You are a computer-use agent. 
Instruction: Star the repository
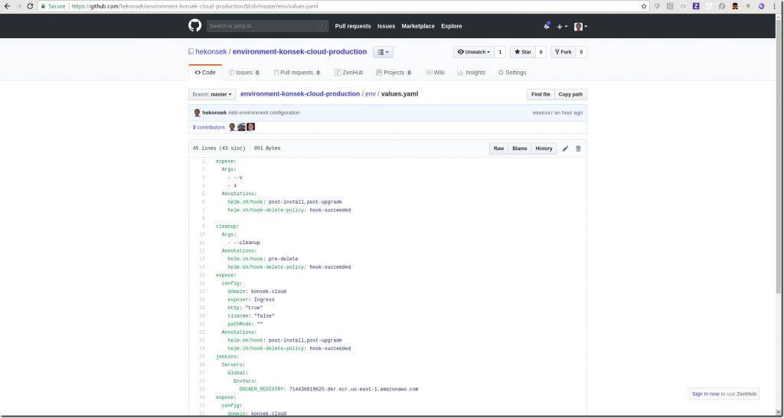[522, 52]
